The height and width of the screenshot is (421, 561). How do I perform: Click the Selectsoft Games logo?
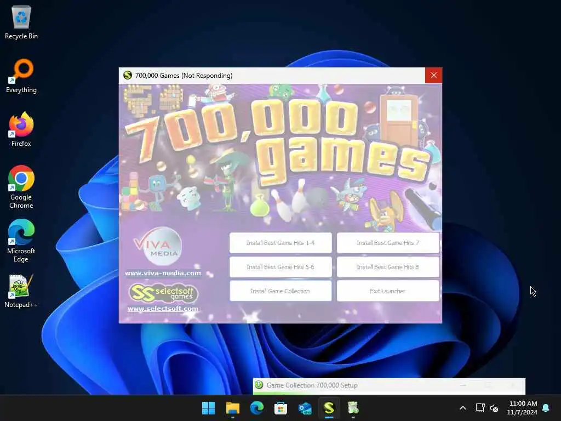tap(163, 293)
